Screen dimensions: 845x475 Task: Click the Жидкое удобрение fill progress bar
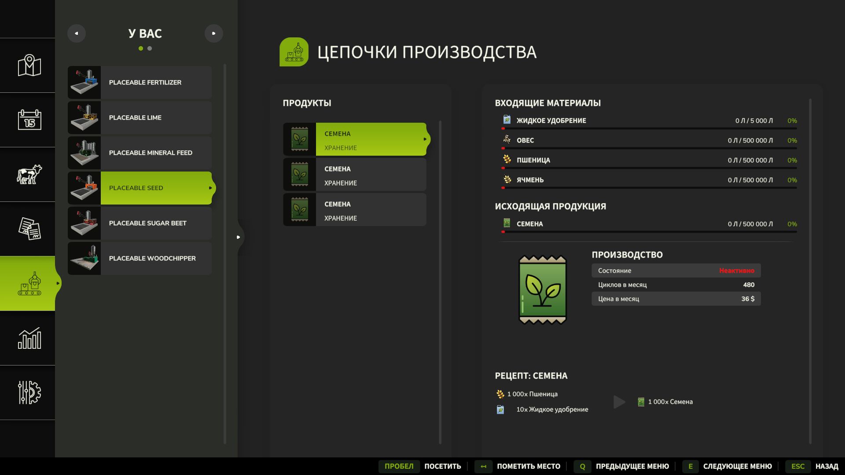pos(650,128)
